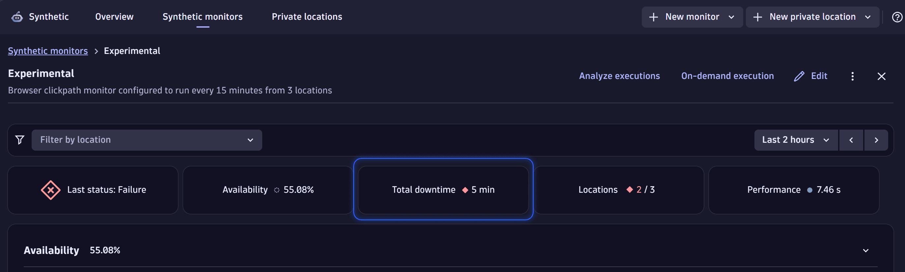This screenshot has height=272, width=905.
Task: Click the Synthetic robot app icon
Action: pos(17,17)
